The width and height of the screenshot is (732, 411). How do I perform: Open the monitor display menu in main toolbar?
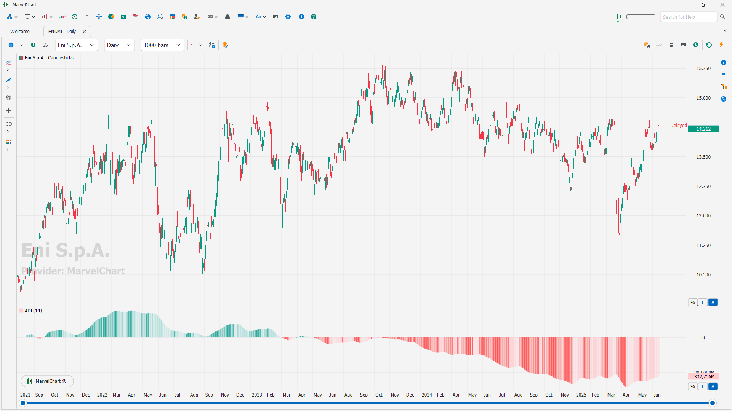point(30,17)
